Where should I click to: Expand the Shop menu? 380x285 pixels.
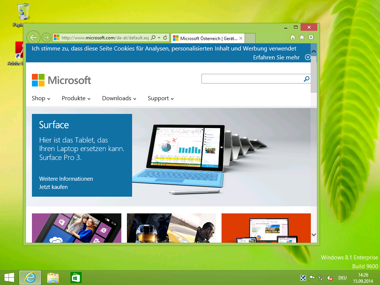coord(41,98)
